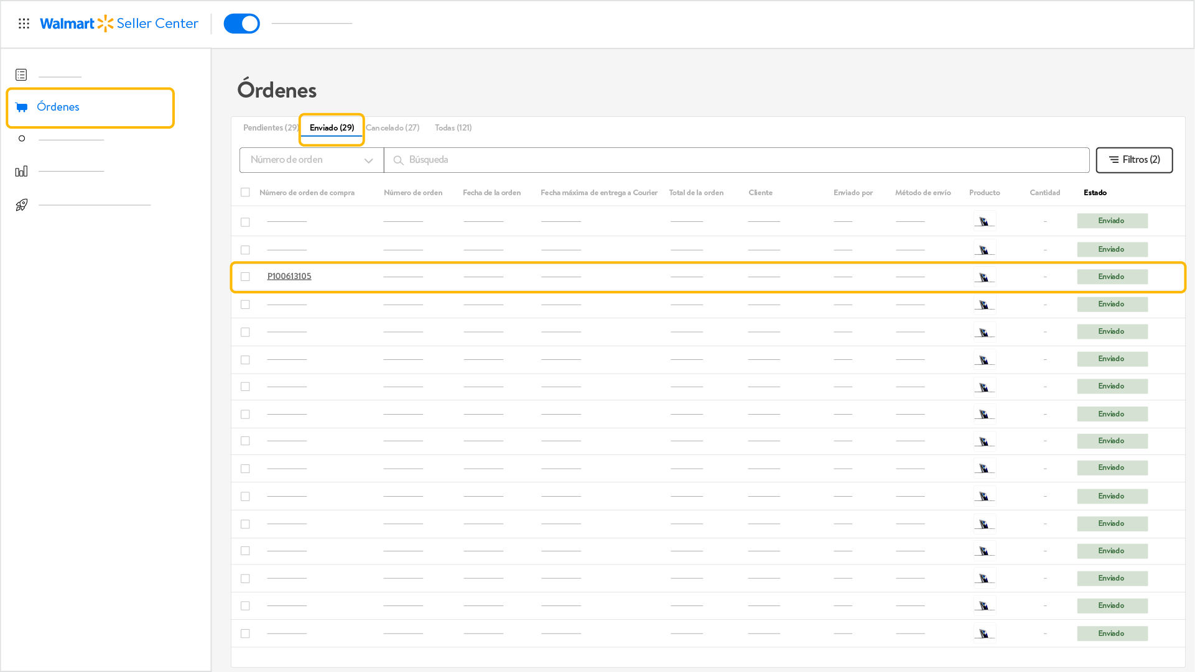The height and width of the screenshot is (672, 1195).
Task: Open the list document icon in the sidebar
Action: 21,75
